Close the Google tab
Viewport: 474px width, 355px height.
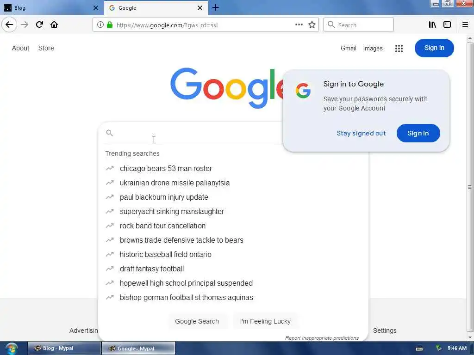(200, 8)
